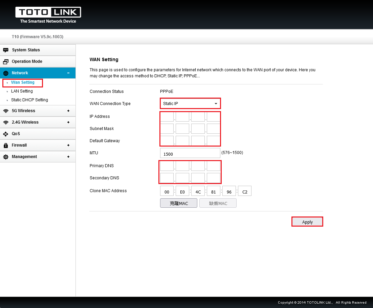373x308 pixels.
Task: Open the WAN Connection Type dropdown
Action: 190,104
